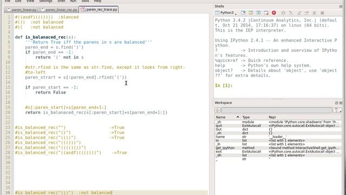Open the Workspace filter dropdown
This screenshot has height=195, width=346.
[x=337, y=110]
